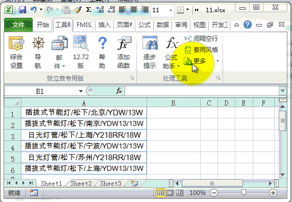This screenshot has height=202, width=292.
Task: Open 处理工具 group dialog launcher
Action: click(218, 78)
